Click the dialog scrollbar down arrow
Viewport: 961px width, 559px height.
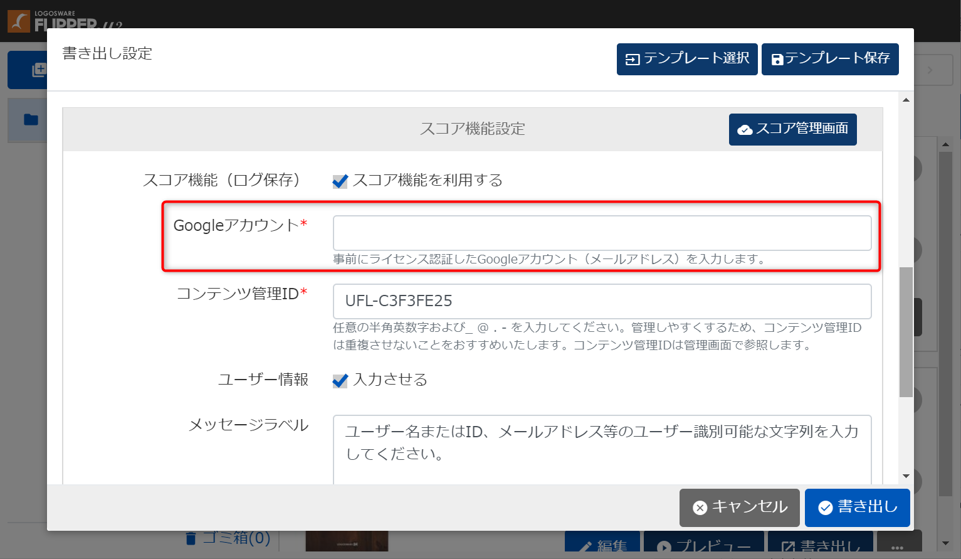[906, 476]
